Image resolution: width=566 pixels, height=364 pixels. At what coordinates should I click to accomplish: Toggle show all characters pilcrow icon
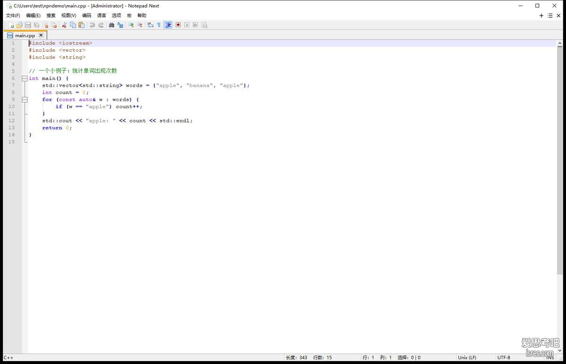click(159, 25)
